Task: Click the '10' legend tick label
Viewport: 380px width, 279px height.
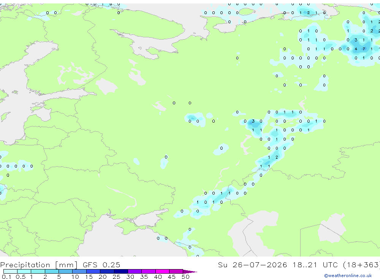Action: point(75,277)
